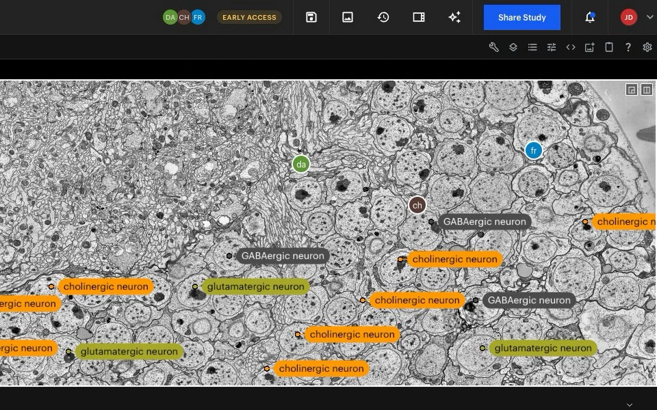The image size is (657, 410).
Task: Open the JD user avatar
Action: coord(628,17)
